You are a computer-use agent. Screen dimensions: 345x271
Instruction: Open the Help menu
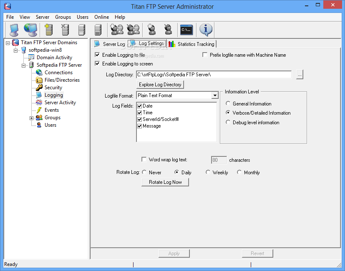tap(120, 17)
